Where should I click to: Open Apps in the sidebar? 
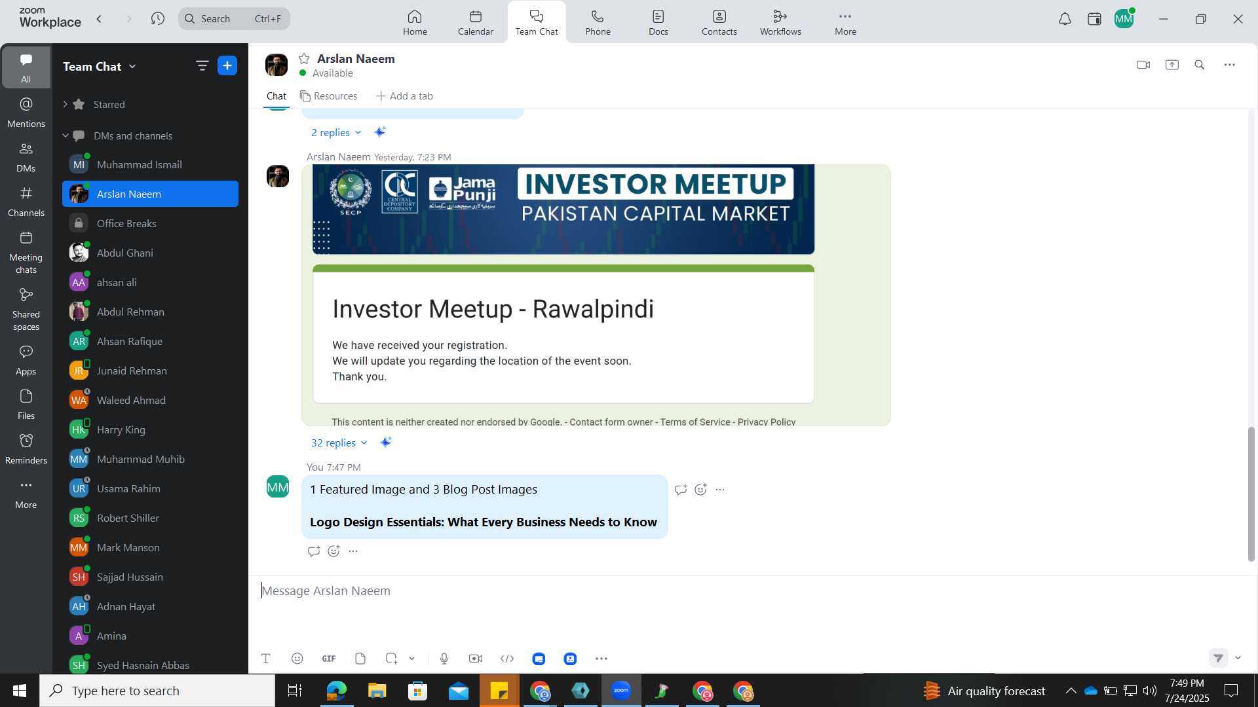point(26,361)
